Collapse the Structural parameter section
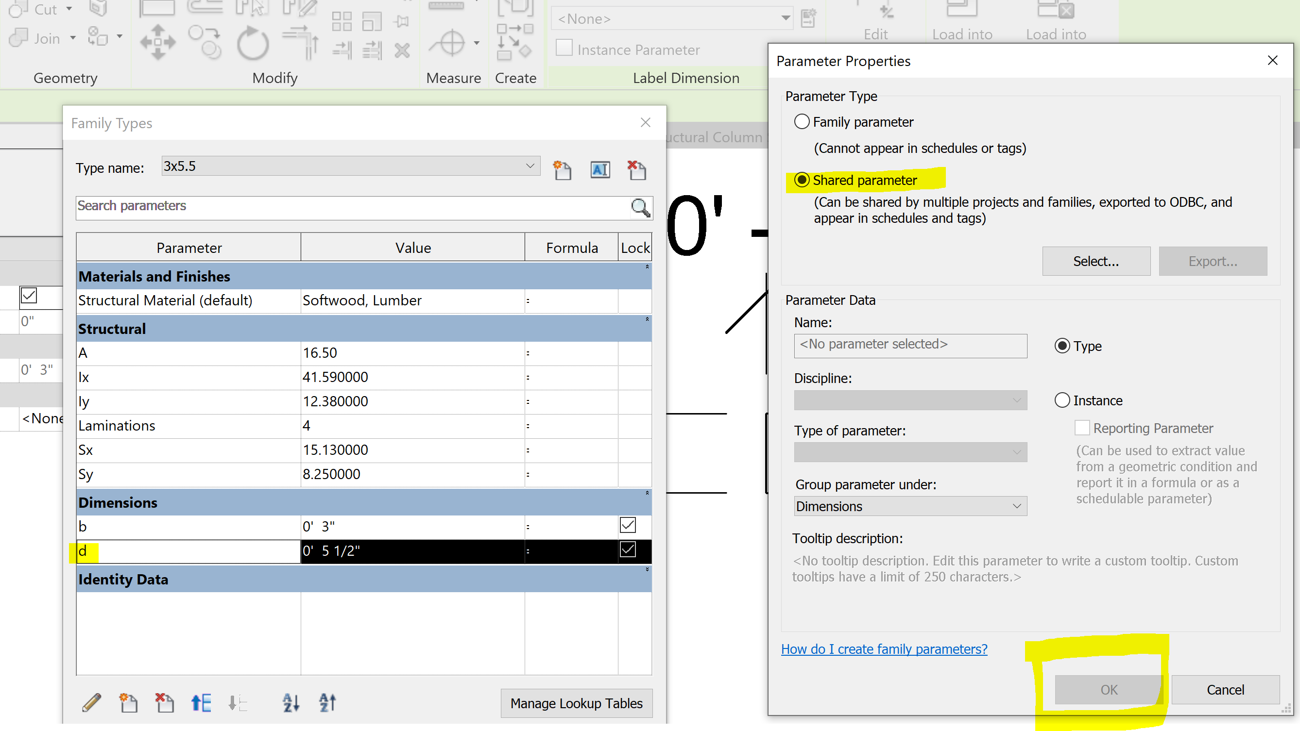 [647, 318]
